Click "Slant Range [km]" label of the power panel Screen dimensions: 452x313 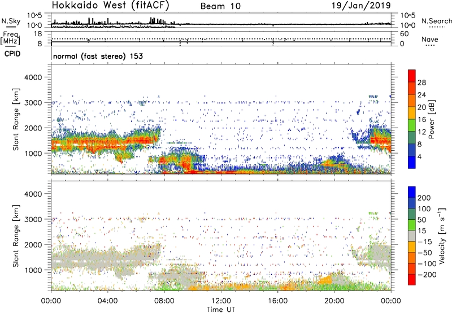tap(16, 119)
